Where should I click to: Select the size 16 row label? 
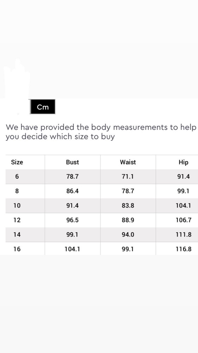17,249
